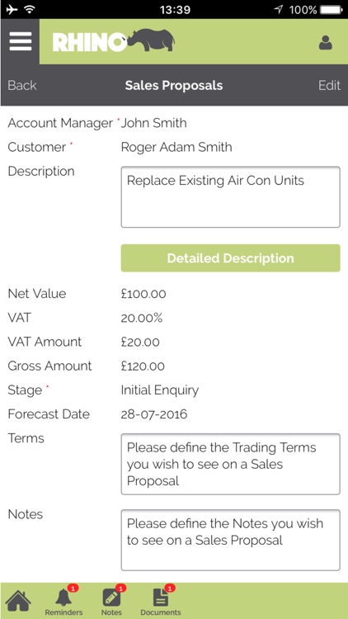
Task: Tap the battery status icon
Action: 331,9
